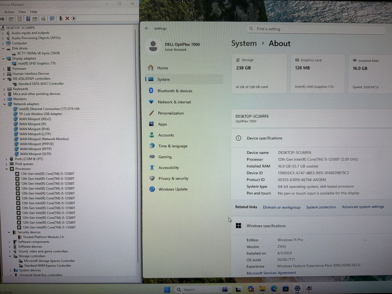Open the View menu in Device Manager

click(22, 12)
